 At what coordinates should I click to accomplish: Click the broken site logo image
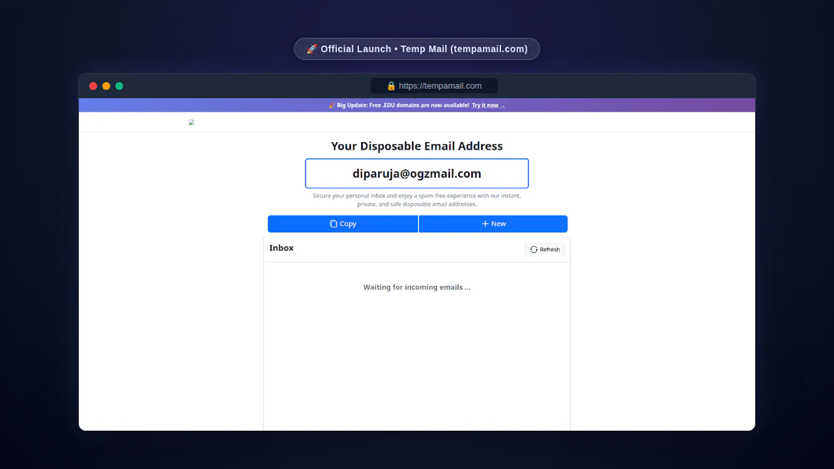tap(192, 122)
